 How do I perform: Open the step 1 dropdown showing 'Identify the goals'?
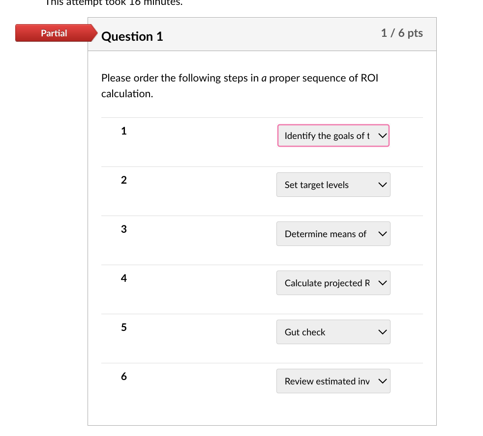click(x=333, y=136)
